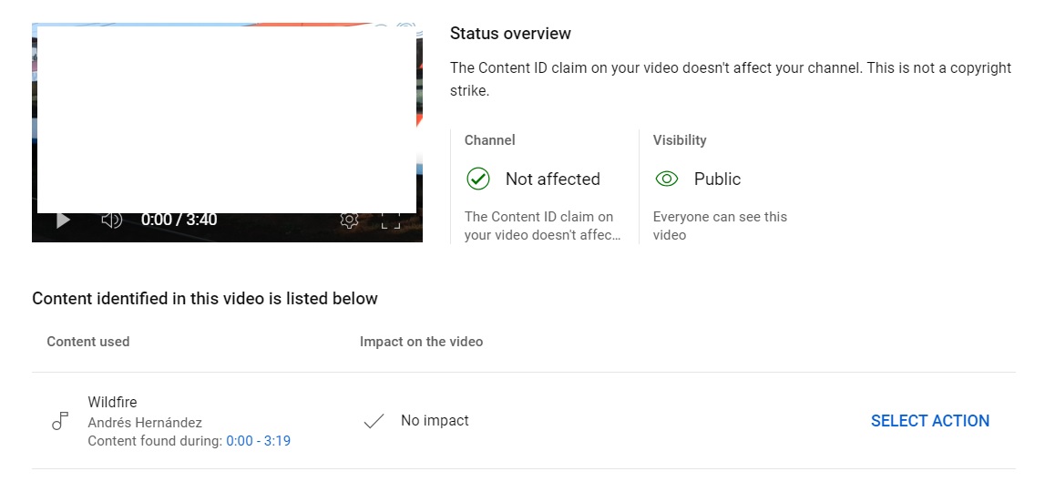
Task: Click the Impact on the video column header
Action: pyautogui.click(x=421, y=342)
